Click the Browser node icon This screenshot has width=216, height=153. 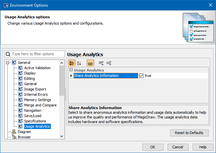pyautogui.click(x=14, y=137)
